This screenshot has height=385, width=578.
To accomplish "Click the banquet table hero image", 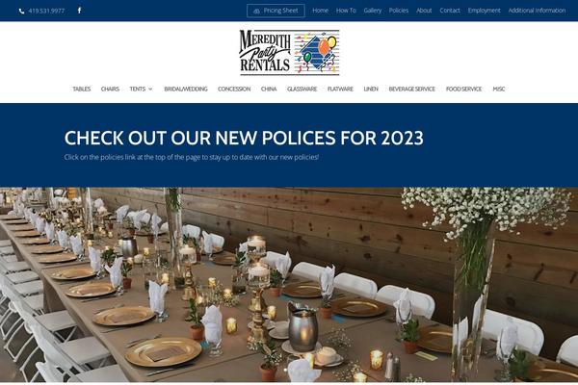I will click(x=289, y=285).
